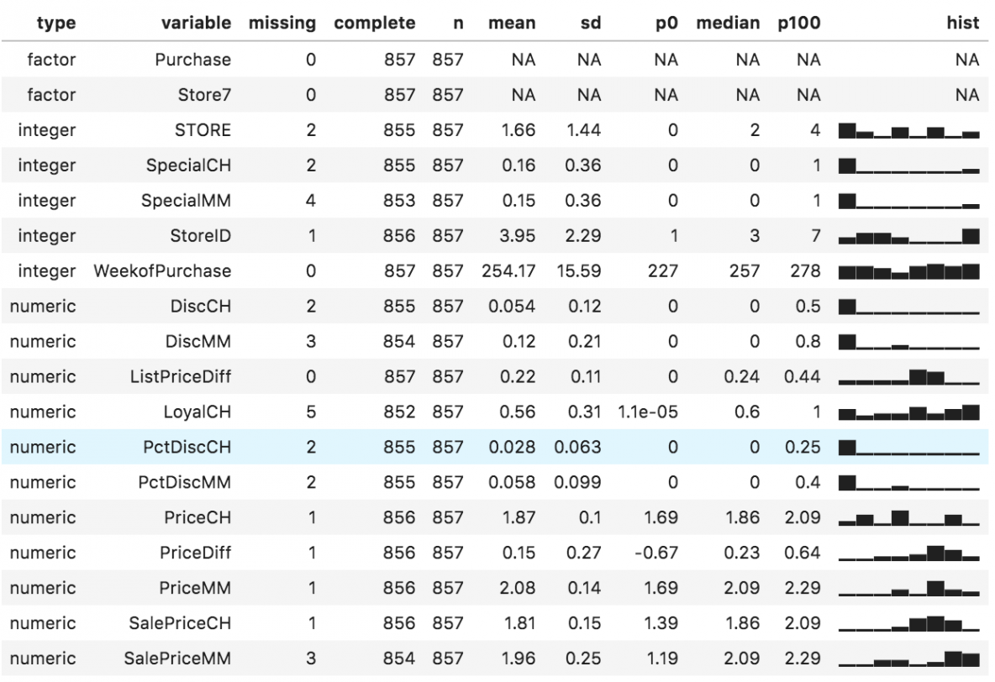Click the ListPriceDiff histogram sparkline
995x682 pixels.
coord(909,377)
